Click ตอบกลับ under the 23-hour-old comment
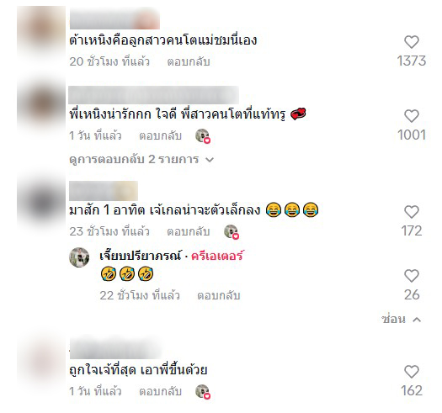 coord(189,231)
